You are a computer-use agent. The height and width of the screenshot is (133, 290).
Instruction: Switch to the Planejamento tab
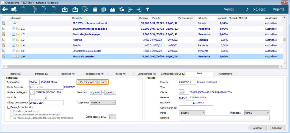pyautogui.click(x=225, y=74)
